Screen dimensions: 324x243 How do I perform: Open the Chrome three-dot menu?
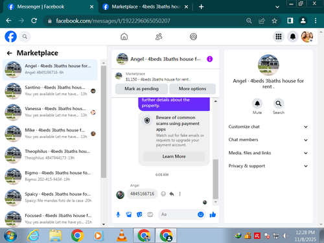(316, 21)
